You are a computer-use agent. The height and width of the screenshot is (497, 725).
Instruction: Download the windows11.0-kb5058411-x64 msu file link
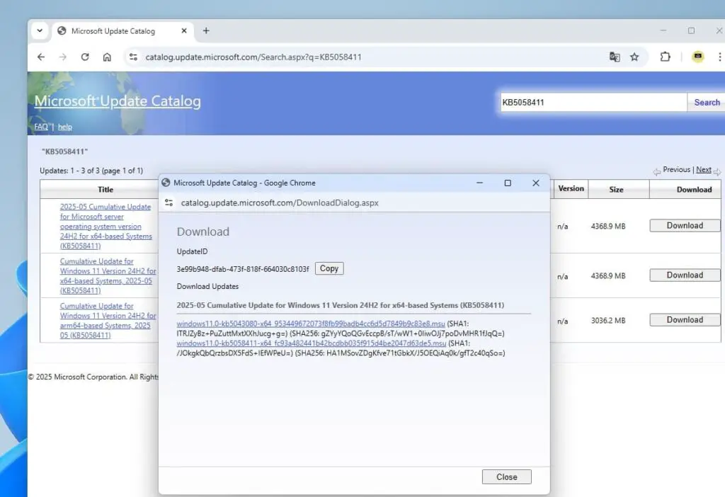click(x=311, y=343)
